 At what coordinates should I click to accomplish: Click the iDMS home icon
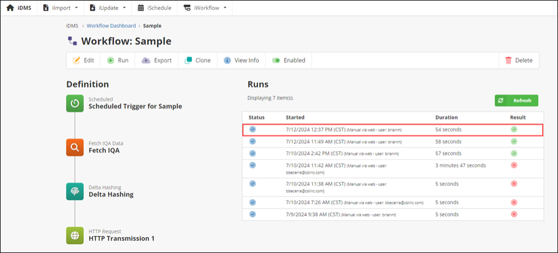coord(10,8)
